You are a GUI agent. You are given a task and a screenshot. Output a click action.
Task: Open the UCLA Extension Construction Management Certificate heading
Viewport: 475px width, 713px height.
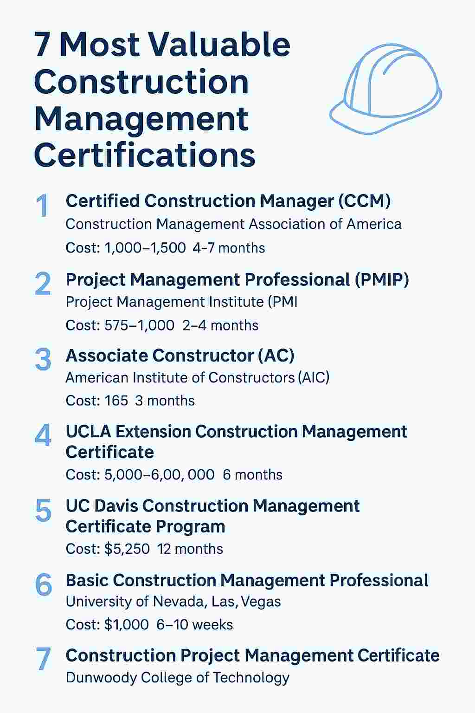pyautogui.click(x=236, y=441)
